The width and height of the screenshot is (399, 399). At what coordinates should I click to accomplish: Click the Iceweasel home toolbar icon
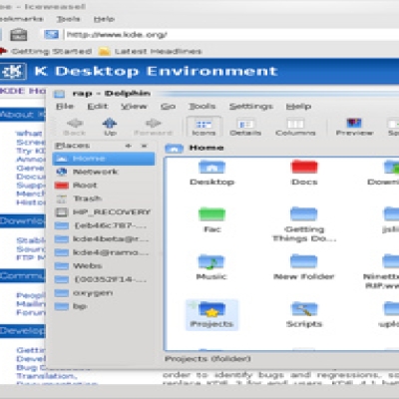(x=19, y=34)
